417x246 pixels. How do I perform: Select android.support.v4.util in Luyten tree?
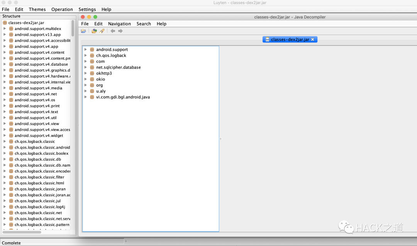36,118
